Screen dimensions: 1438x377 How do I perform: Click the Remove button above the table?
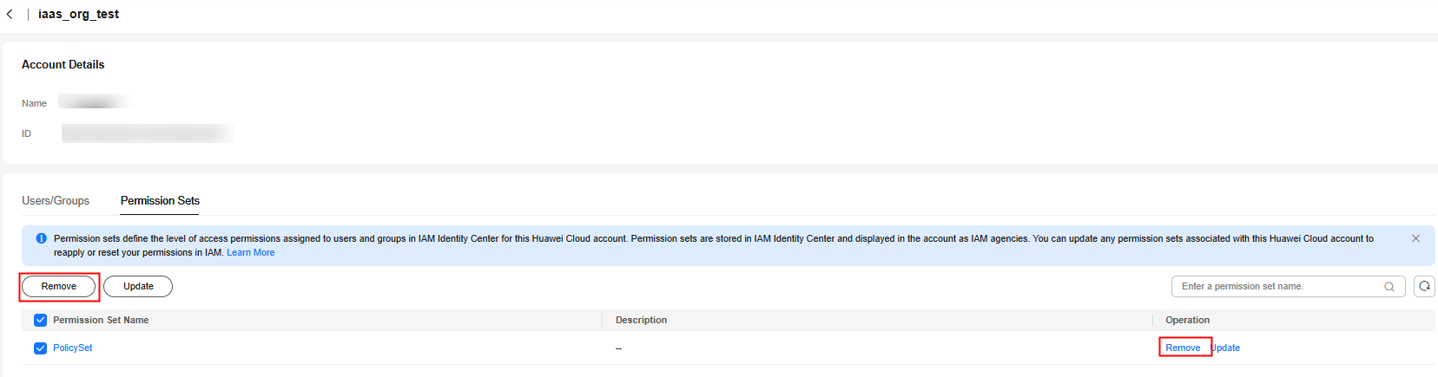tap(59, 286)
